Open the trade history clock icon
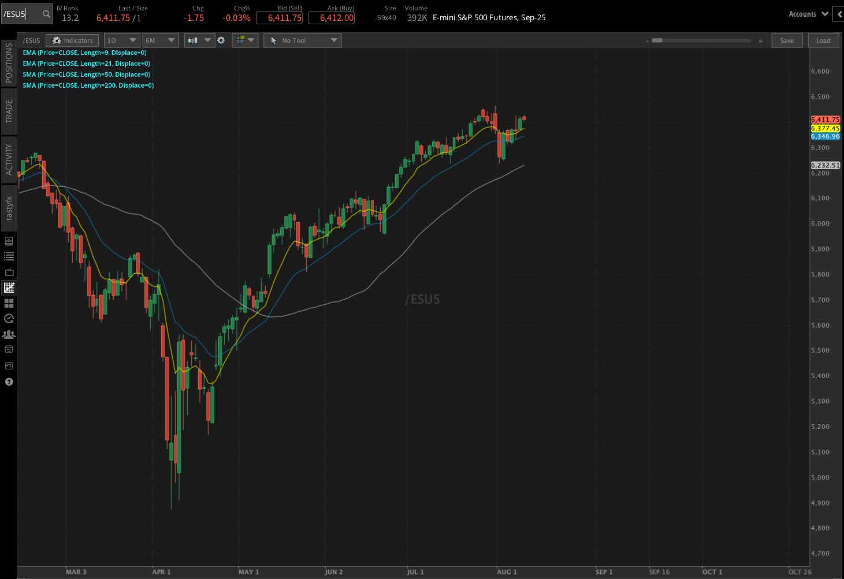Viewport: 844px width, 579px height. pos(9,318)
